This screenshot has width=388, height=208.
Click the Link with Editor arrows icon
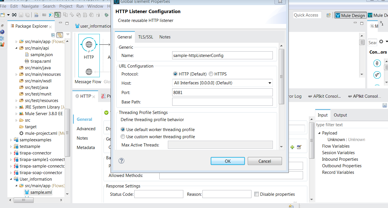pos(60,35)
